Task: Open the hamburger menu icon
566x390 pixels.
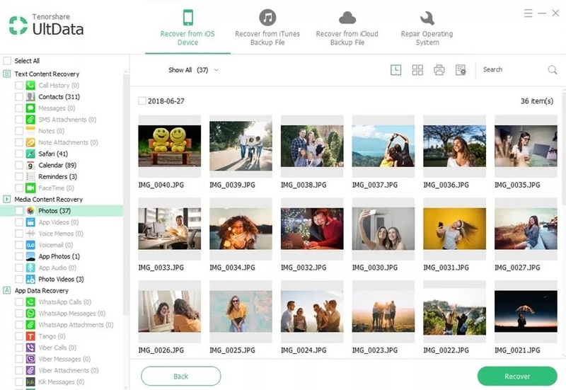Action: tap(528, 13)
